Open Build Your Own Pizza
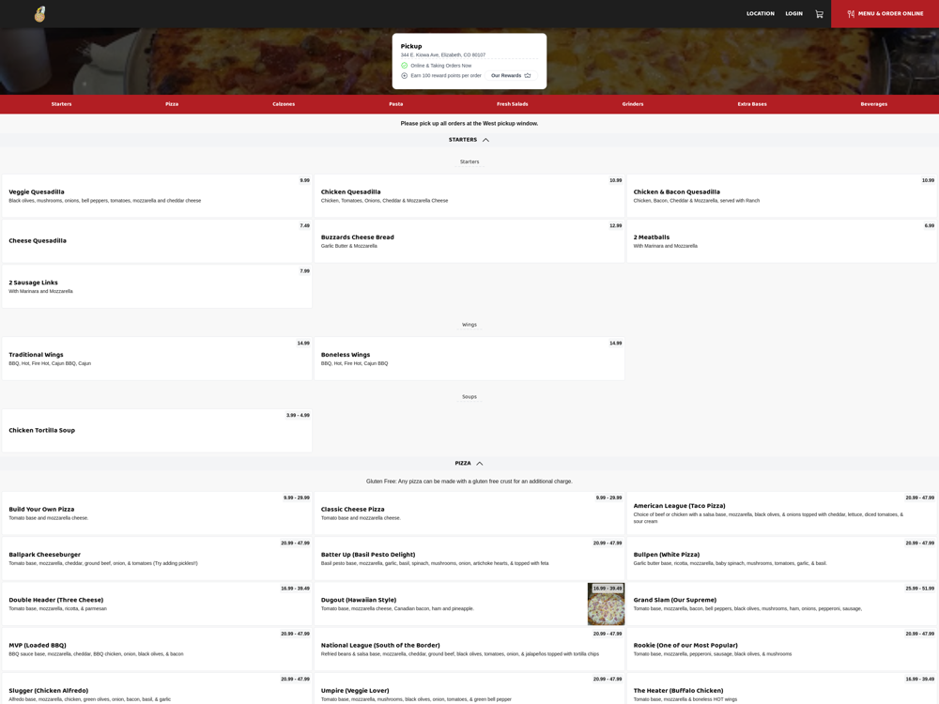 [x=157, y=513]
